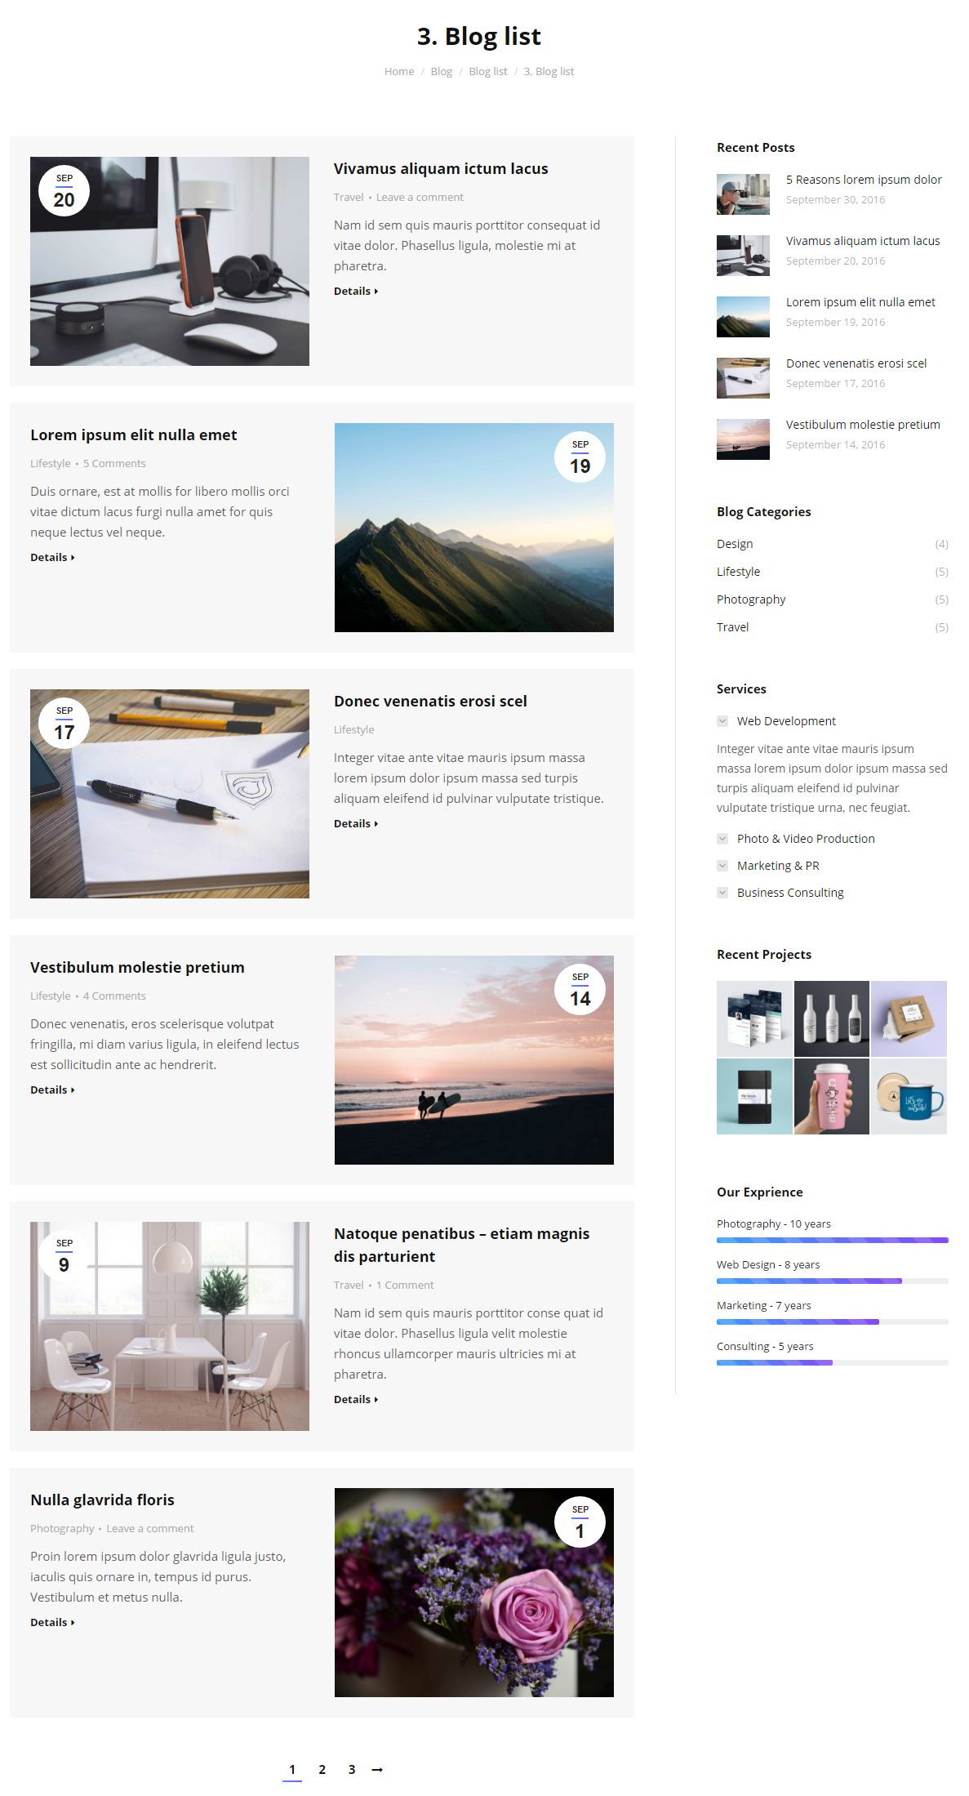Expand the Marketing & PR accordion

tap(768, 866)
